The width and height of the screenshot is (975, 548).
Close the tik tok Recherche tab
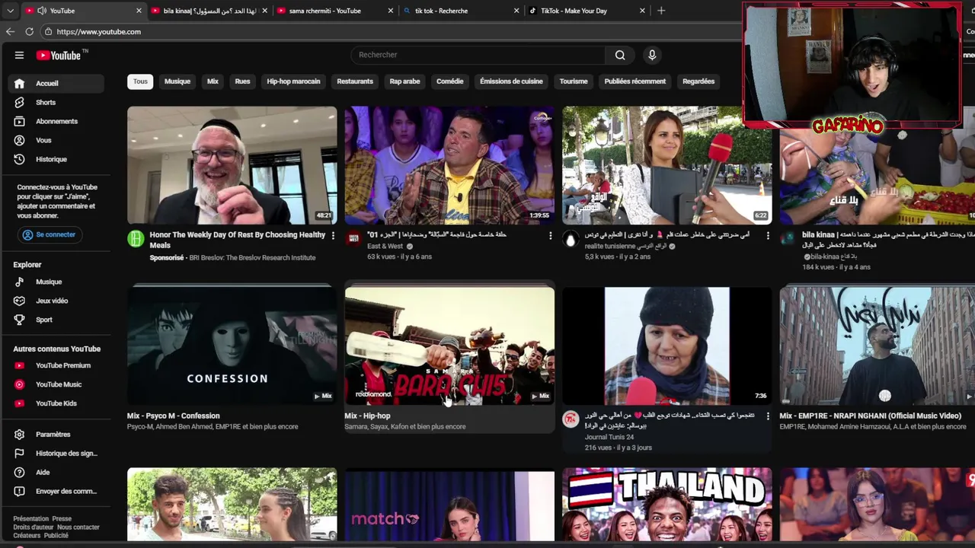[516, 11]
